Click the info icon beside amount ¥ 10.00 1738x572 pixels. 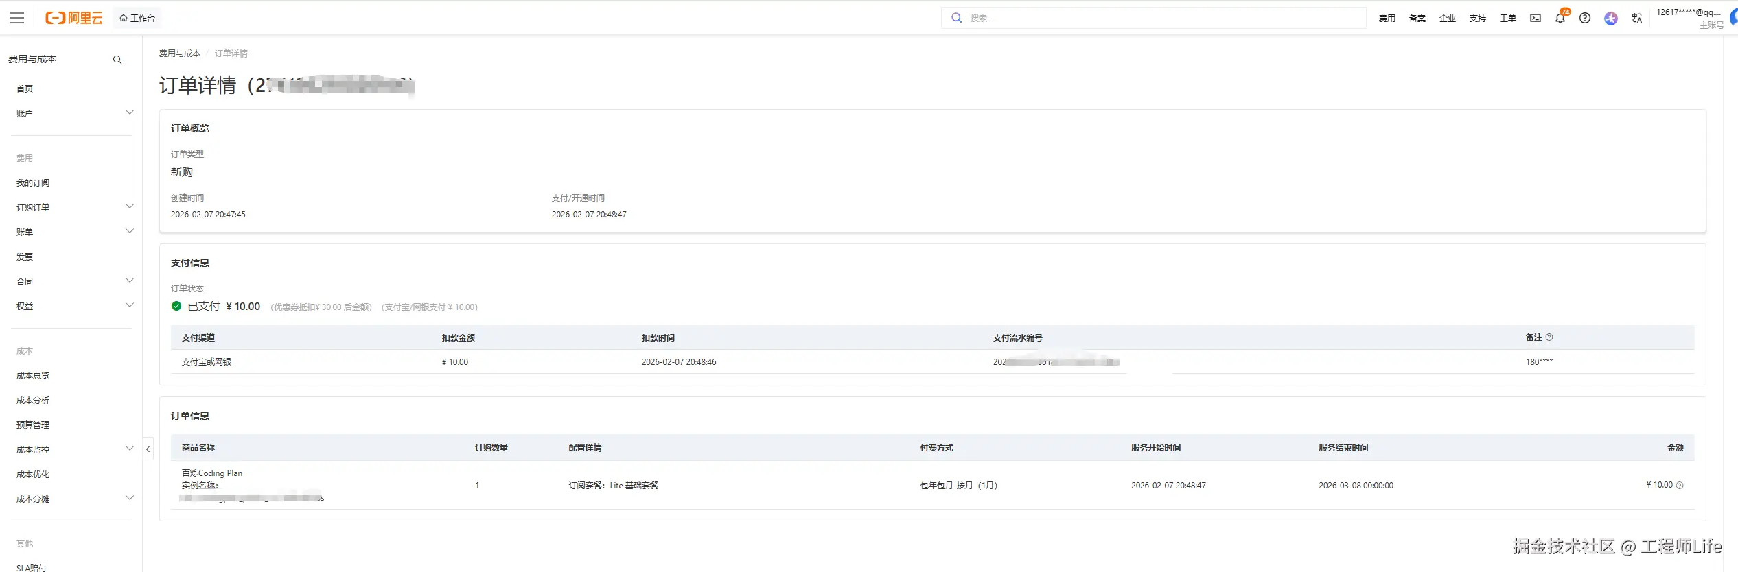pyautogui.click(x=1680, y=485)
